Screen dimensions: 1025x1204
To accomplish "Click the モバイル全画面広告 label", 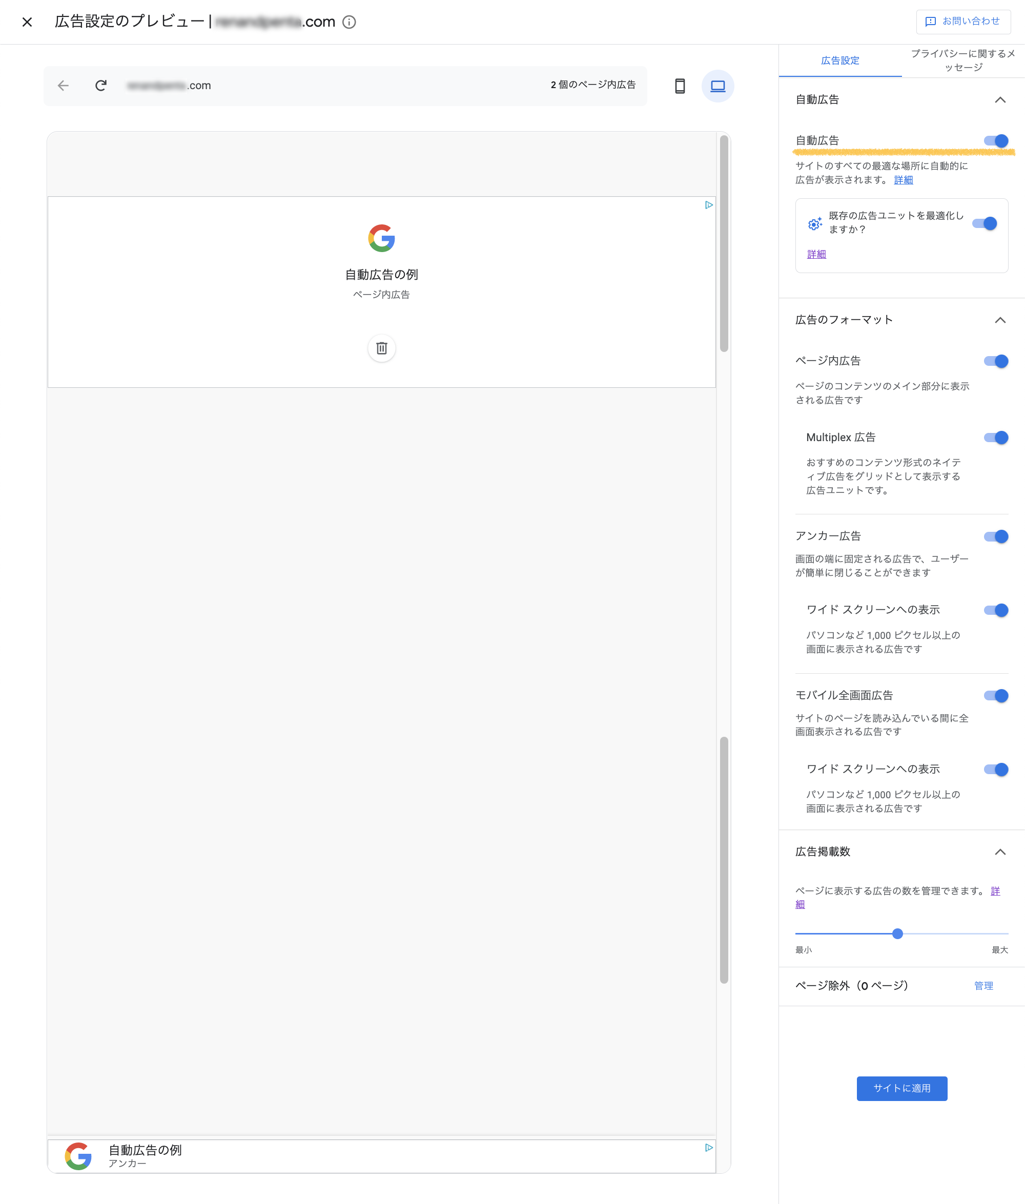I will point(844,695).
